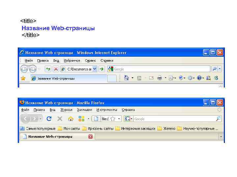The image size is (237, 177).
Task: Click the page identity icon in Firefox address bar
Action: click(x=96, y=119)
